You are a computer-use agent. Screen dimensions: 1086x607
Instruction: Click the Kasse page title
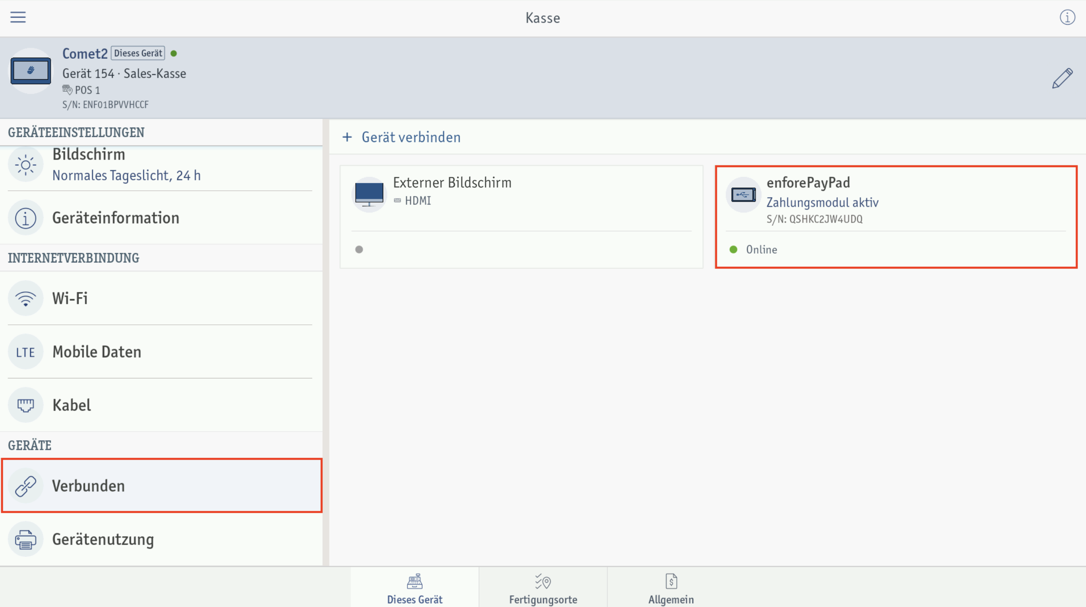pyautogui.click(x=543, y=18)
